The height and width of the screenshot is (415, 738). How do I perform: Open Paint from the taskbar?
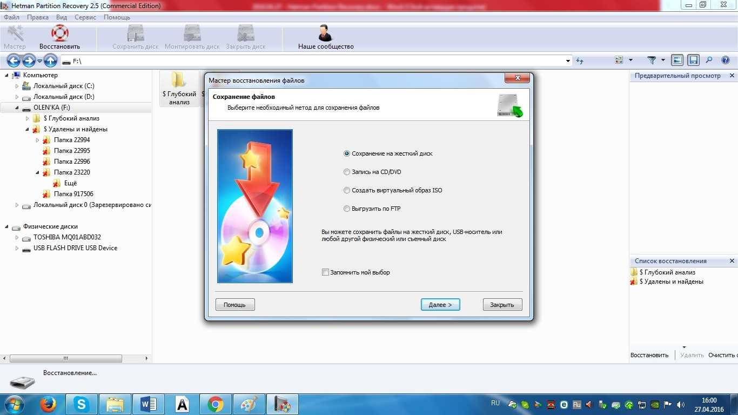(249, 404)
